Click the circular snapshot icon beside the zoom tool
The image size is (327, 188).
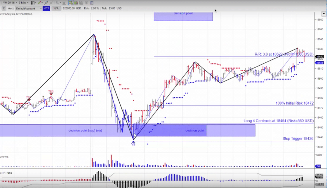click(x=64, y=3)
